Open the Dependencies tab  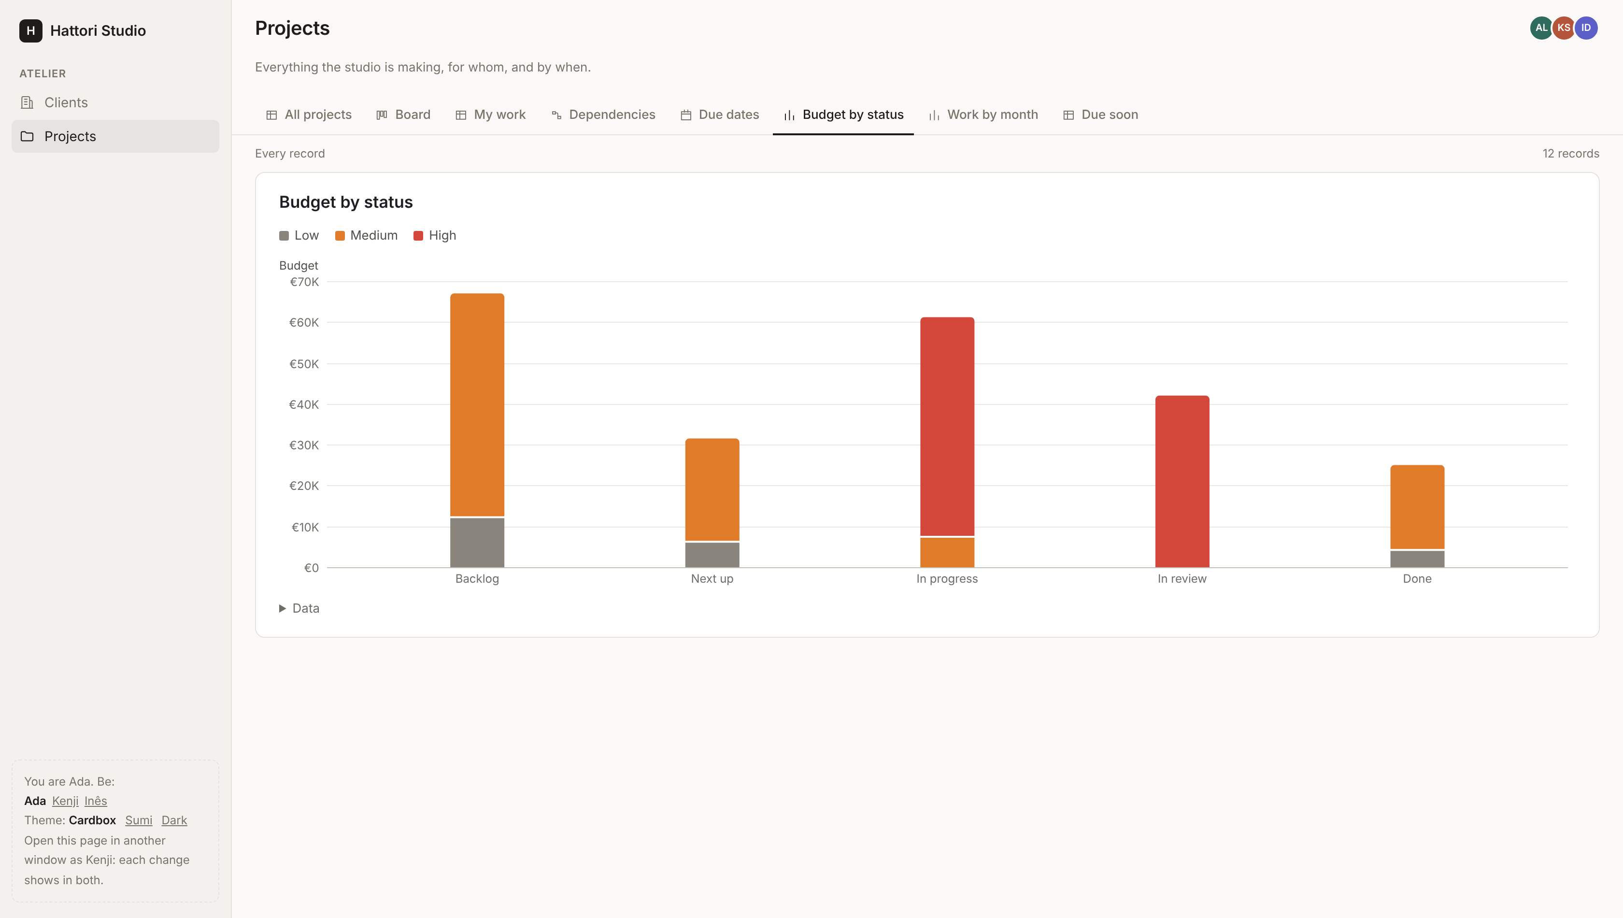pos(603,115)
